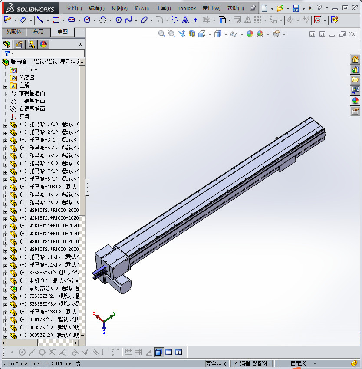Toggle intersection snap in bottom toolbar
The height and width of the screenshot is (369, 362).
coord(52,352)
